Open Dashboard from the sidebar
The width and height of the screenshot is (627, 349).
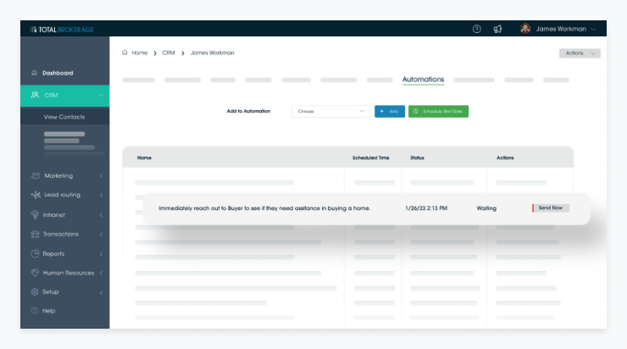tap(58, 73)
